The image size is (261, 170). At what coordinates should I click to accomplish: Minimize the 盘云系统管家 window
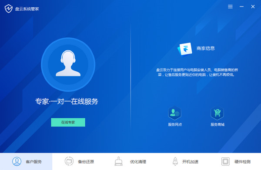coord(241,7)
